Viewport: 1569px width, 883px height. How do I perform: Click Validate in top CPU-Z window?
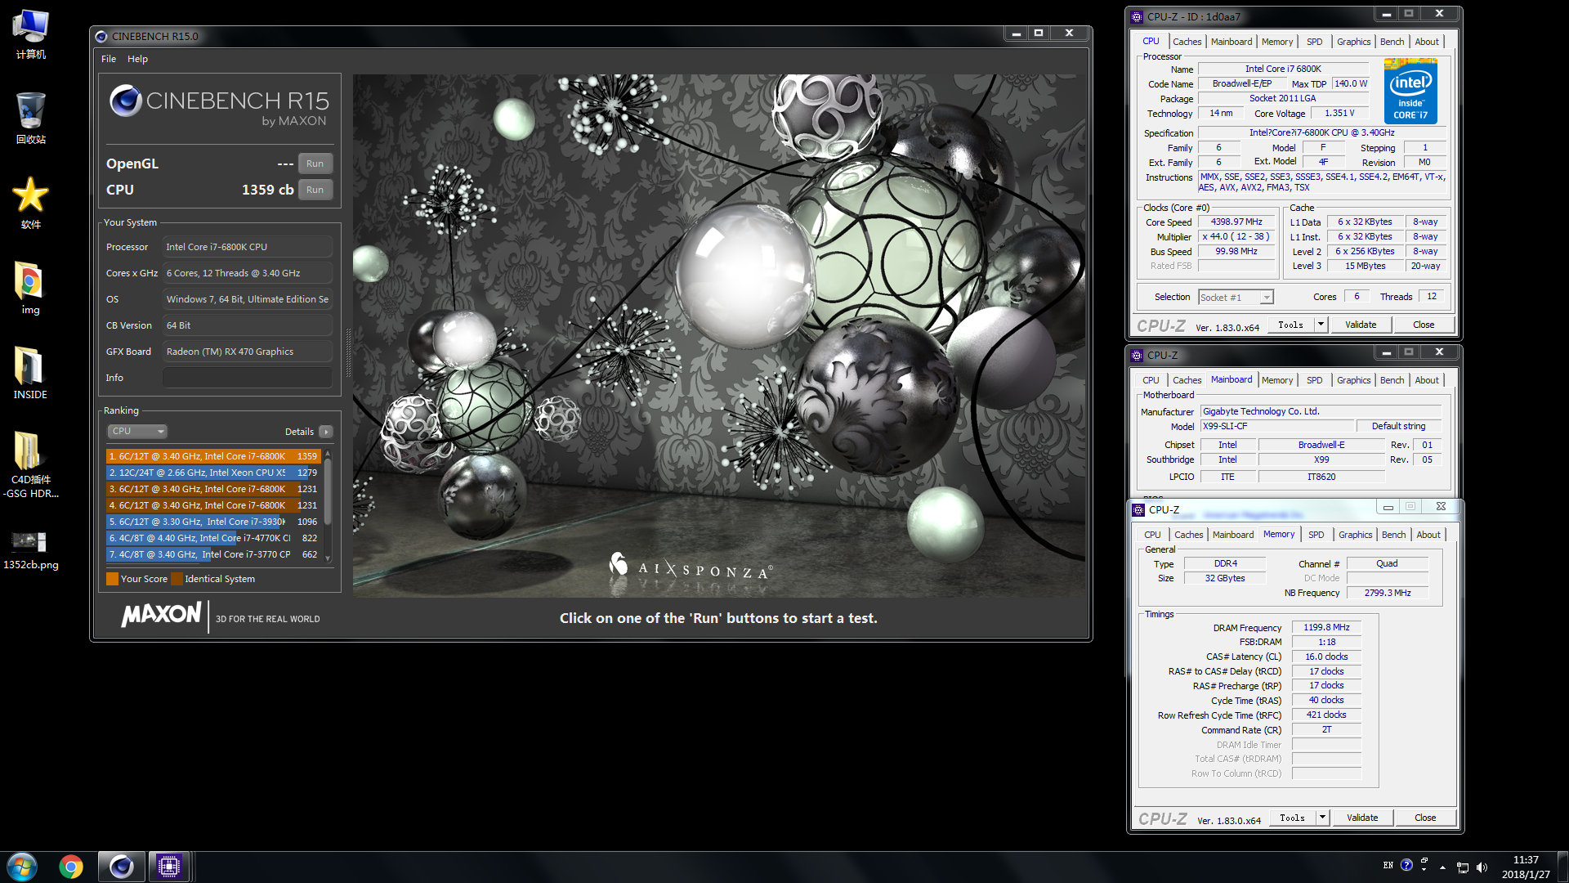click(x=1361, y=325)
